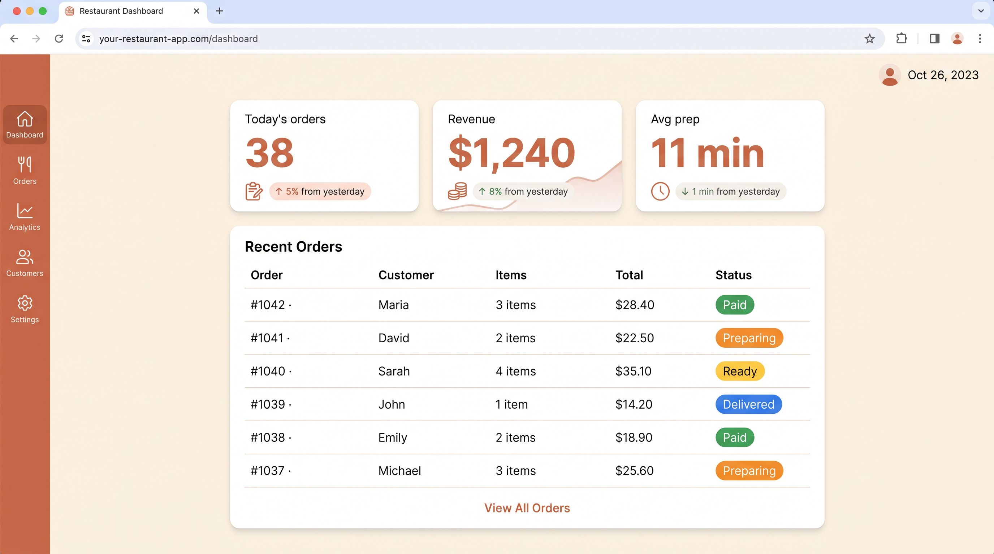Click the Ready status for Sarah's order
This screenshot has width=994, height=554.
[740, 371]
